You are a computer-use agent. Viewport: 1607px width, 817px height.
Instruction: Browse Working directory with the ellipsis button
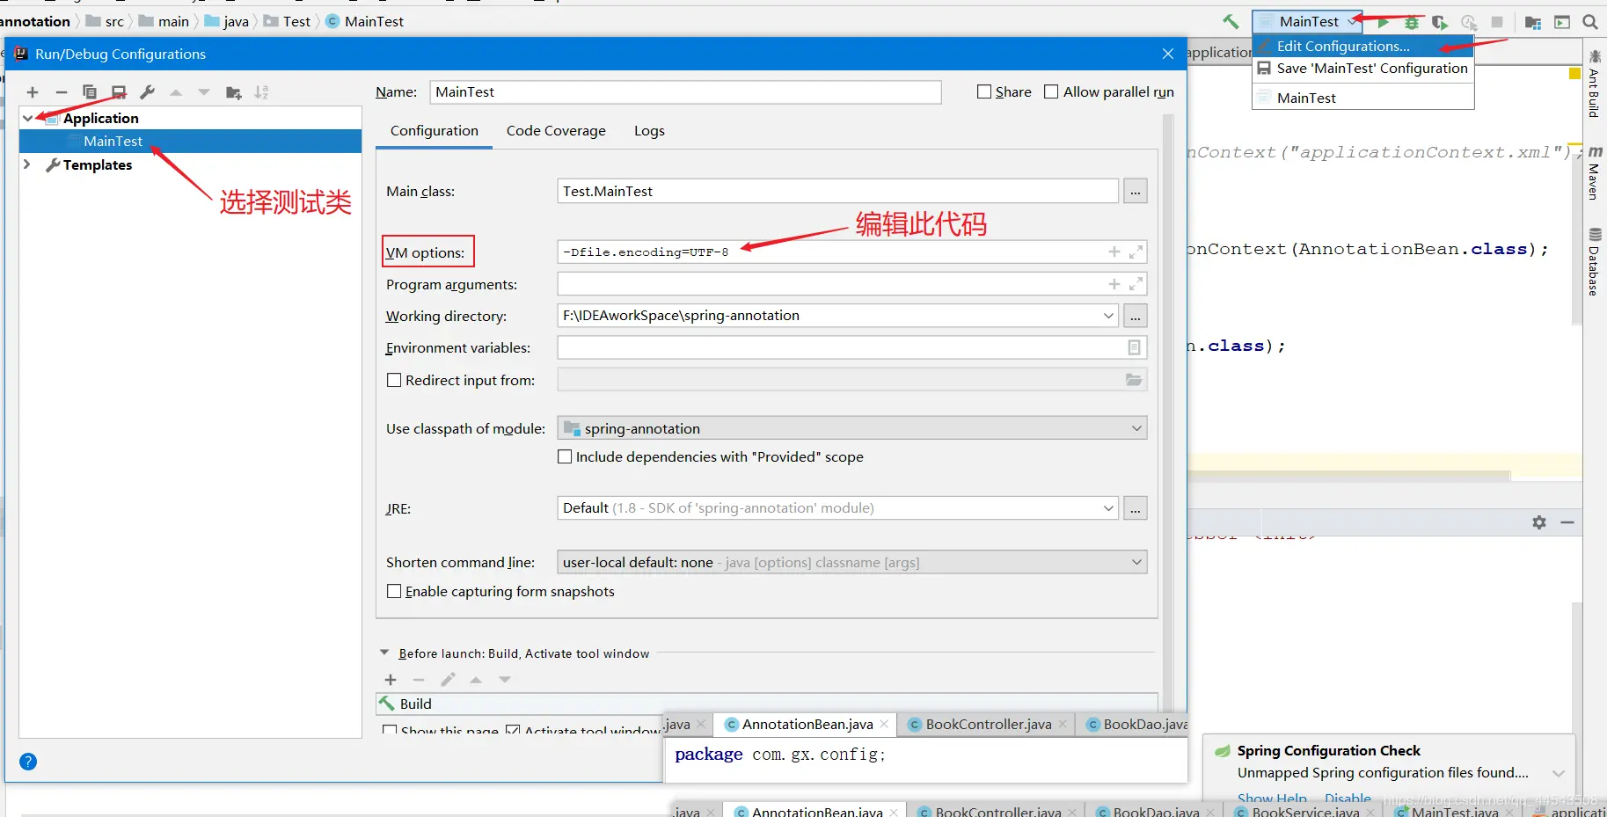(1136, 316)
